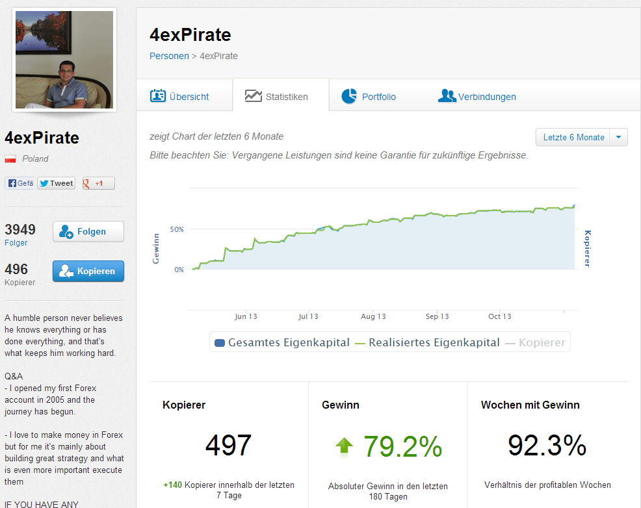
Task: Click the Portfolio pie chart icon
Action: [349, 96]
